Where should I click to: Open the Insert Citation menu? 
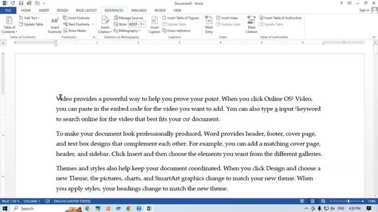click(105, 25)
